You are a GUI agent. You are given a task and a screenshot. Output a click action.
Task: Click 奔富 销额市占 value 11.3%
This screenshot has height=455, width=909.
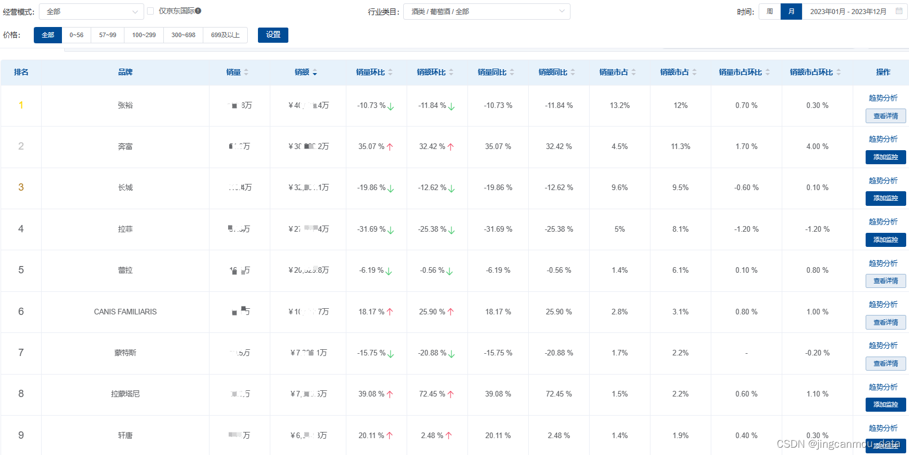tap(680, 146)
